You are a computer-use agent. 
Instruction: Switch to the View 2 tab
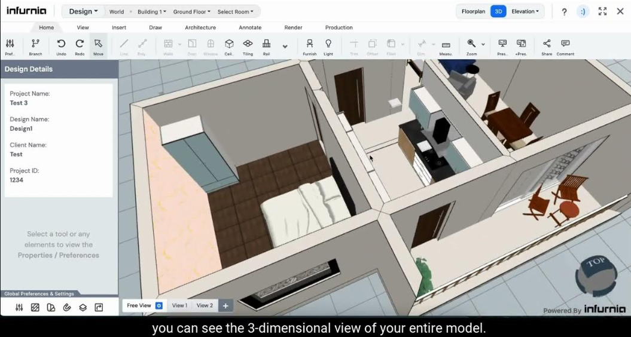coord(205,306)
